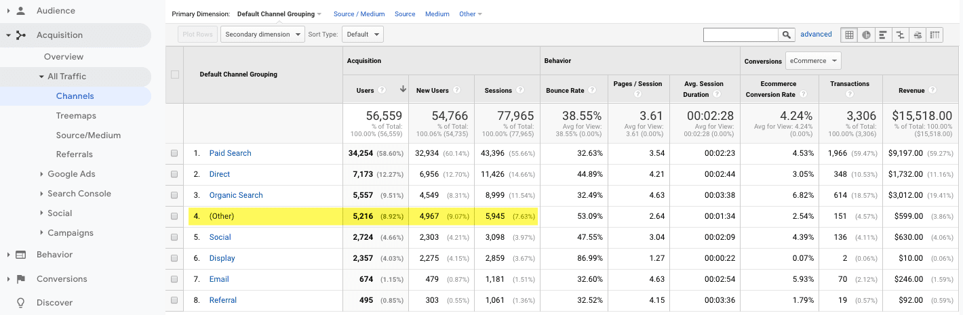The width and height of the screenshot is (963, 315).
Task: Click help icon next to New Users
Action: [x=456, y=90]
